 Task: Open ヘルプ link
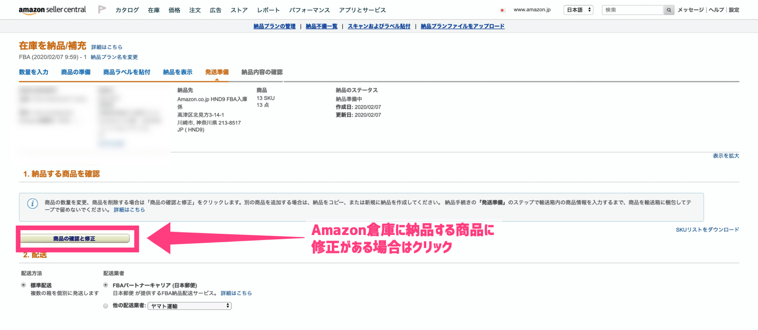[x=716, y=10]
